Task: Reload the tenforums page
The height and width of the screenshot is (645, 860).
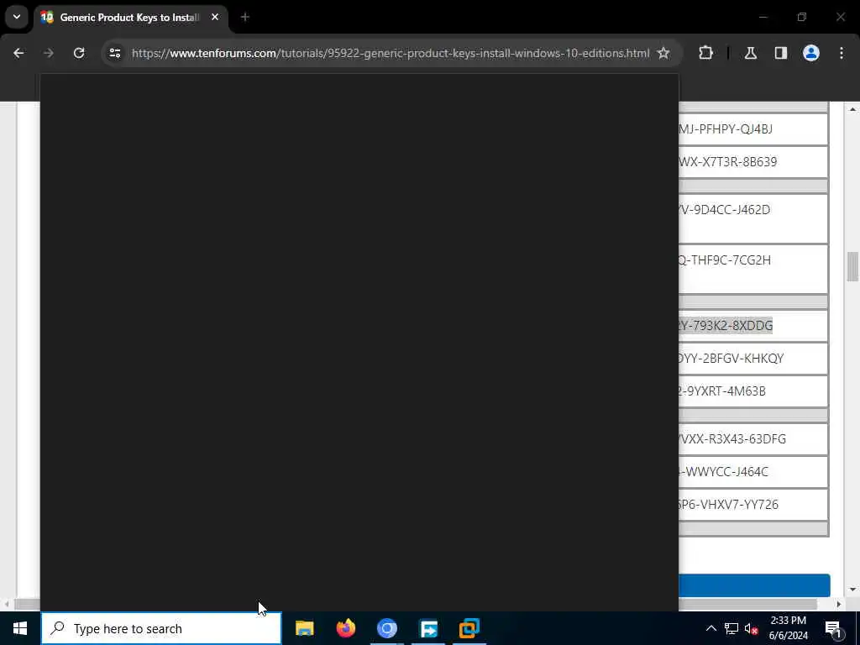Action: [x=79, y=53]
